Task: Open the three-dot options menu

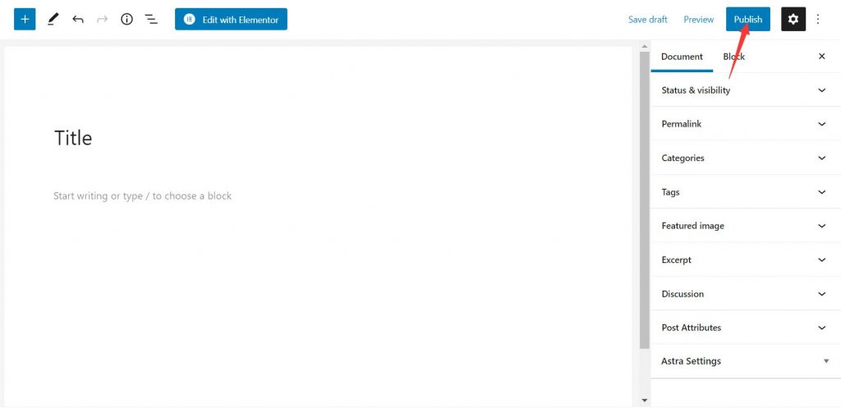Action: pos(818,19)
